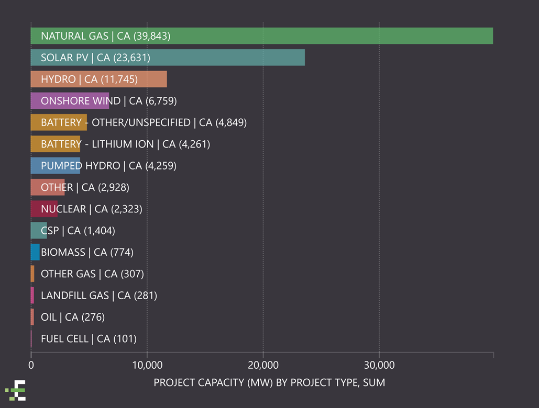Click the Biomass bar
Image resolution: width=539 pixels, height=408 pixels.
click(35, 252)
